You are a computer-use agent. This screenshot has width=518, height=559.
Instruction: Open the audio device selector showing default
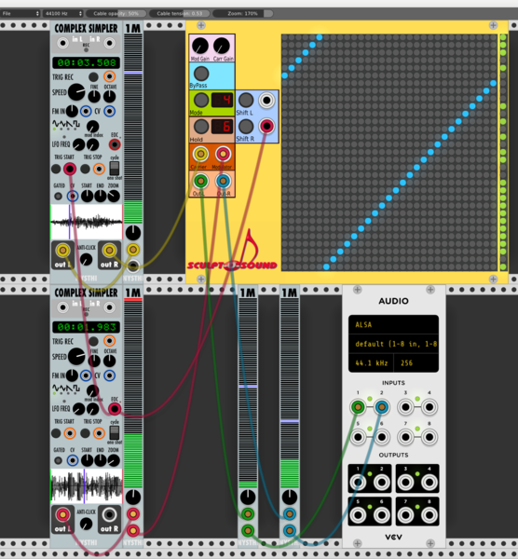[393, 344]
